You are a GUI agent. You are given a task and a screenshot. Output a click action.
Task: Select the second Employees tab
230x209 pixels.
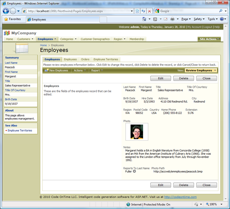point(70,59)
